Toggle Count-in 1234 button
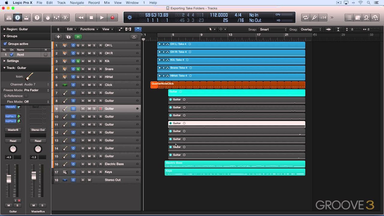Viewport: 384px width, 216px height. (x=323, y=18)
